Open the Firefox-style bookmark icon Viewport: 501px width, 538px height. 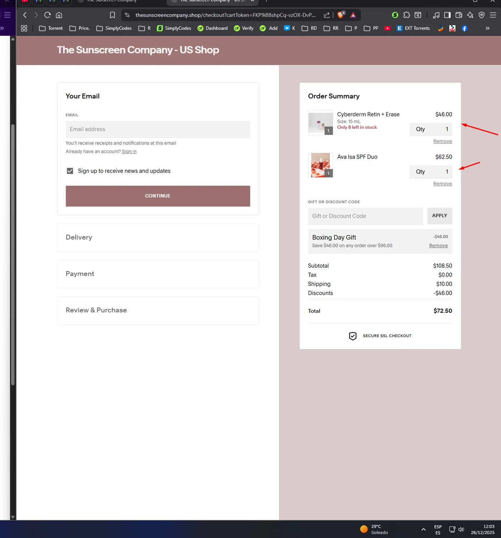pyautogui.click(x=440, y=28)
